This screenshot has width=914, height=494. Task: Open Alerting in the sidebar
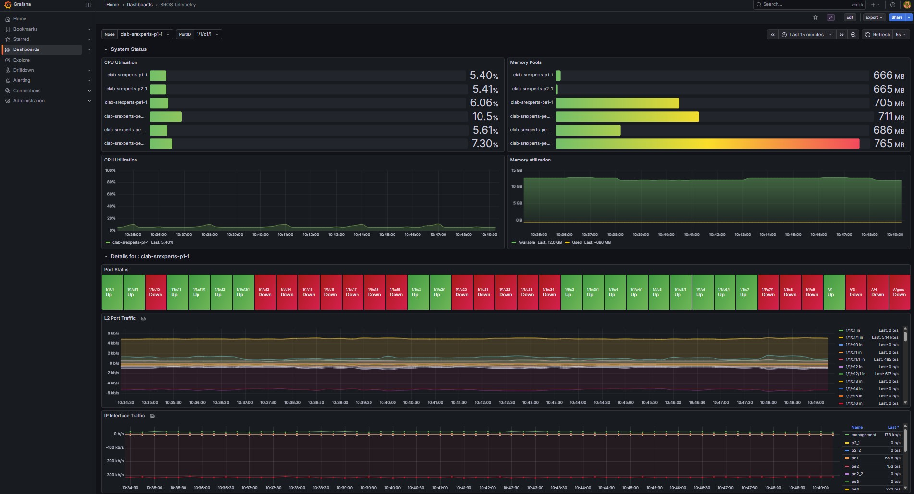pyautogui.click(x=22, y=80)
